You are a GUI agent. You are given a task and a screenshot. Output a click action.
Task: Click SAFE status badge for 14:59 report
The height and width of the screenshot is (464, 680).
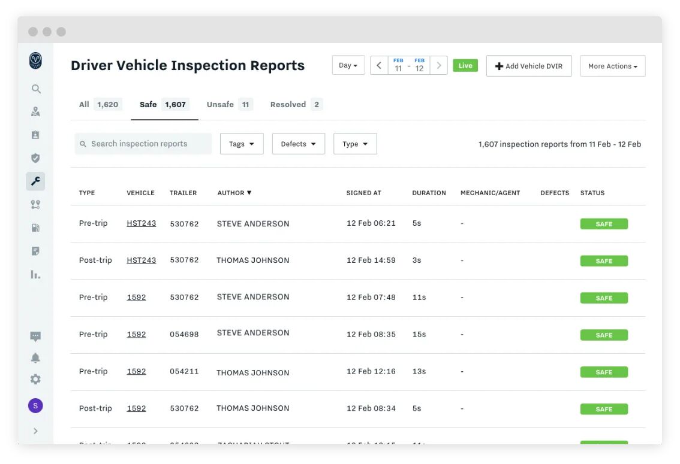(604, 261)
